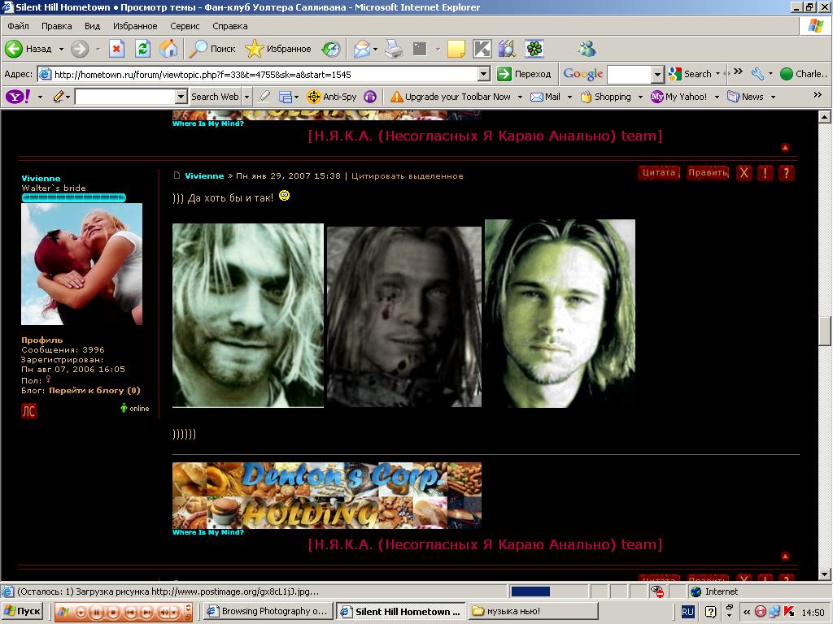
Task: Toggle the Поиск search side panel
Action: [212, 49]
